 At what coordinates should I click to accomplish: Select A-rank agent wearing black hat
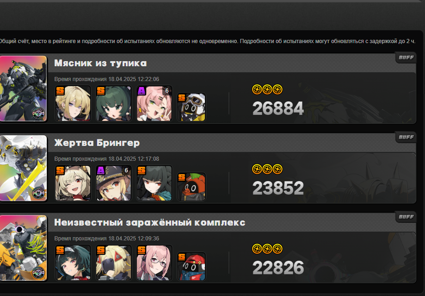[x=114, y=183]
